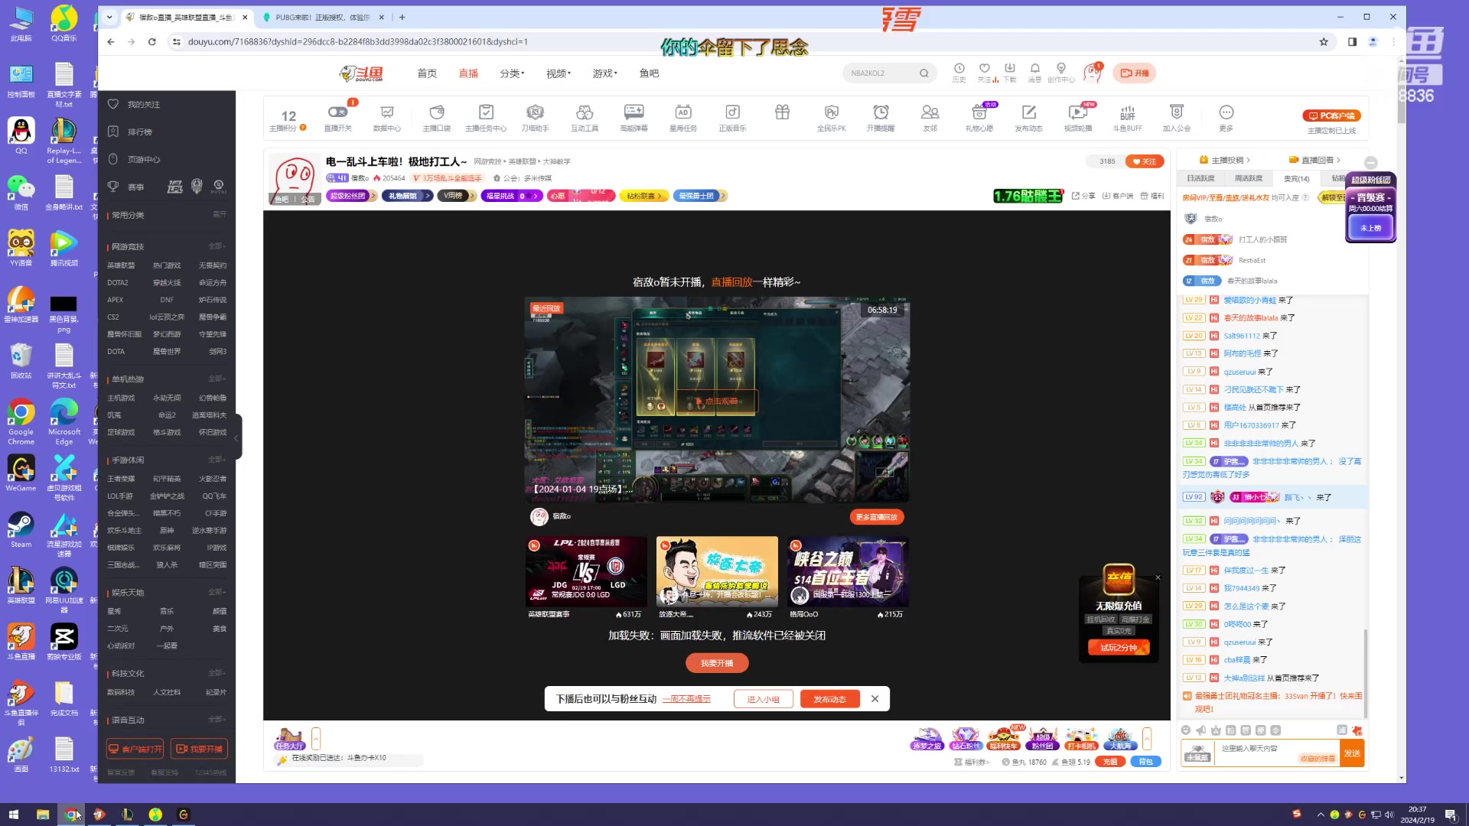Go to 首页 navigation tab
Screen dimensions: 1469x826
(x=427, y=73)
